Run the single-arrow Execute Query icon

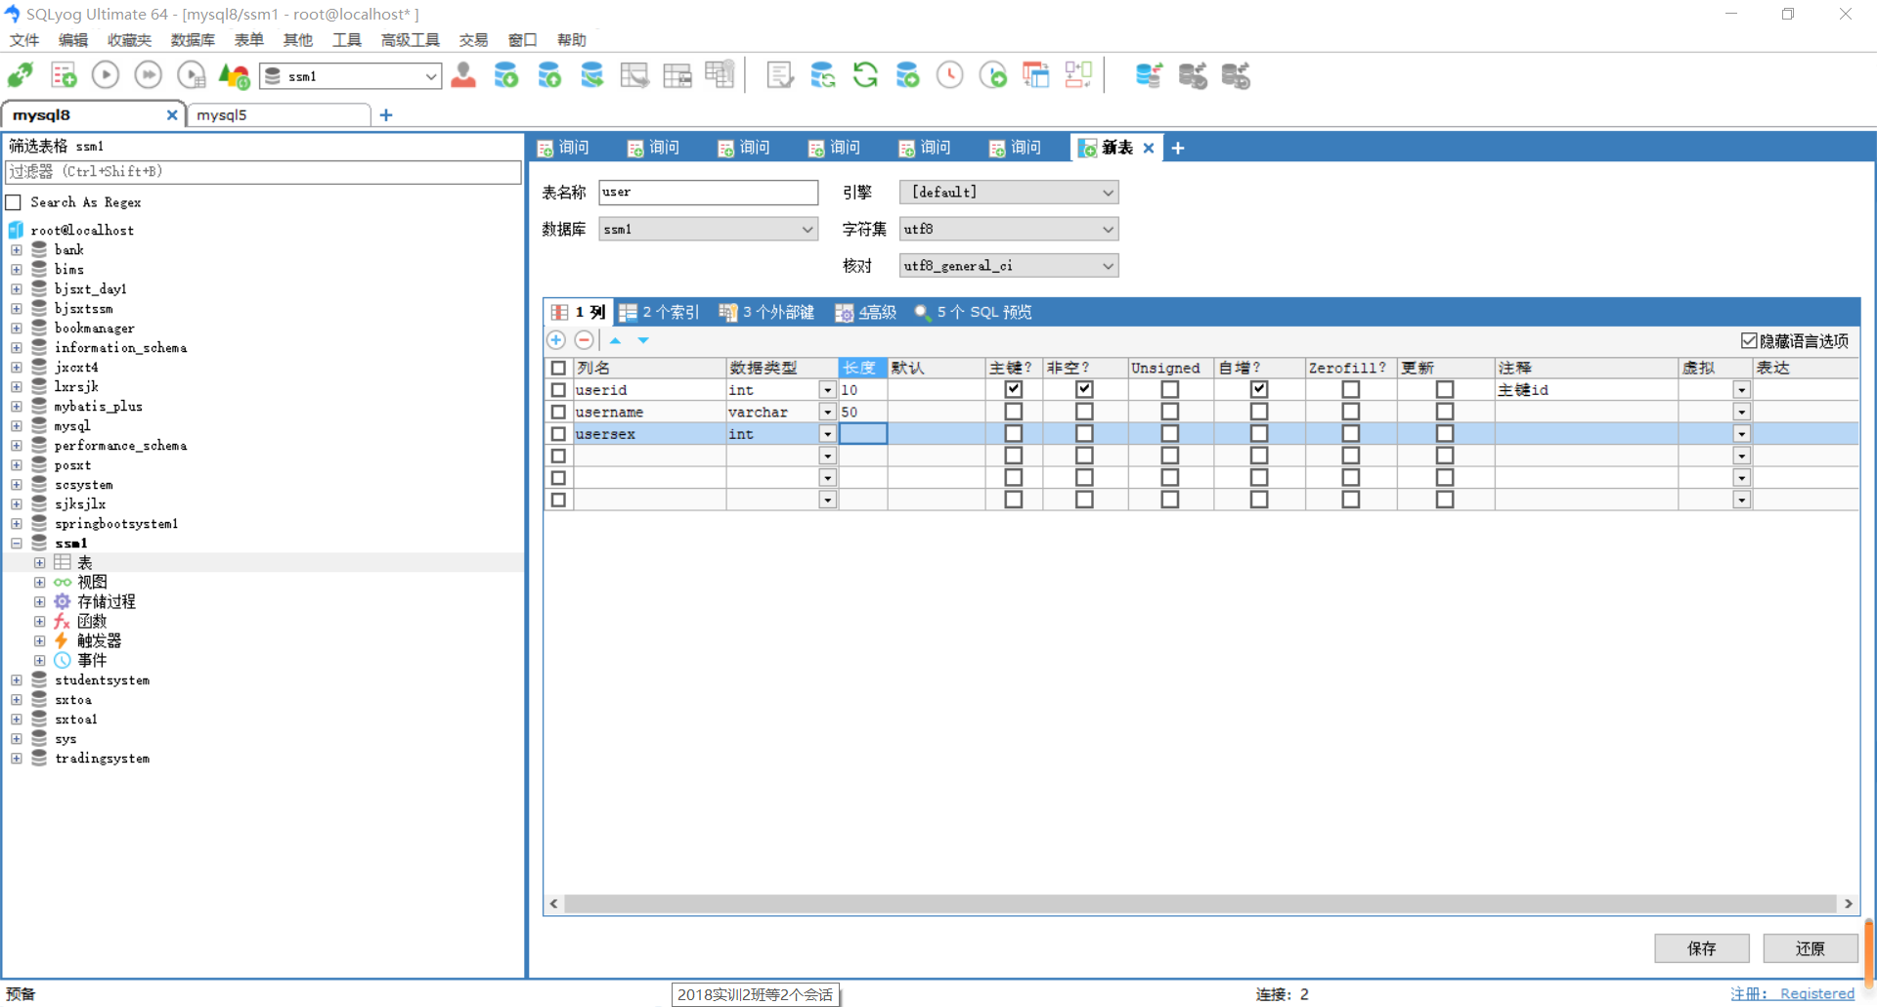[106, 75]
